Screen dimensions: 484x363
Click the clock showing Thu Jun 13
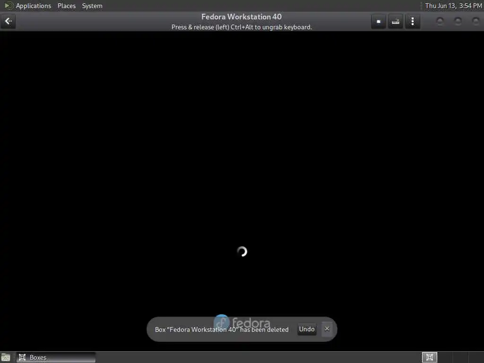[x=453, y=6]
